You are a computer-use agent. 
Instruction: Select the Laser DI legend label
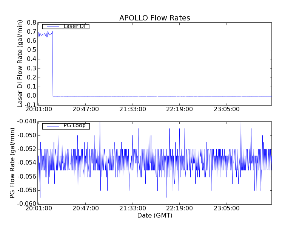(x=74, y=26)
